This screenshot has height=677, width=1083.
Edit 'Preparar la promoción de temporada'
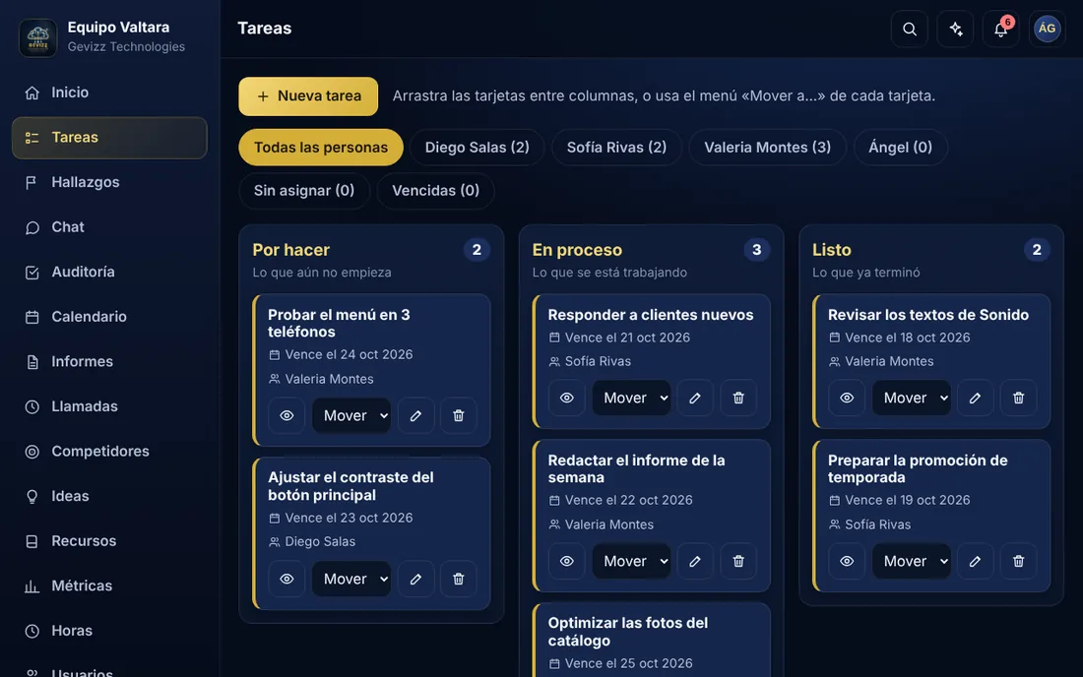pos(976,561)
